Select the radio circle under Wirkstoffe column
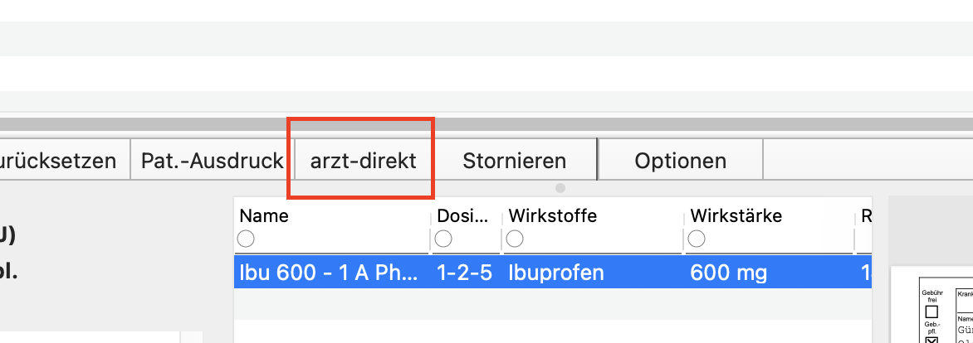Image resolution: width=973 pixels, height=343 pixels. [515, 239]
